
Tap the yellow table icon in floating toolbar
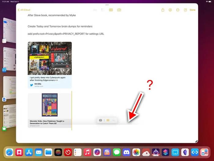[x=108, y=120]
